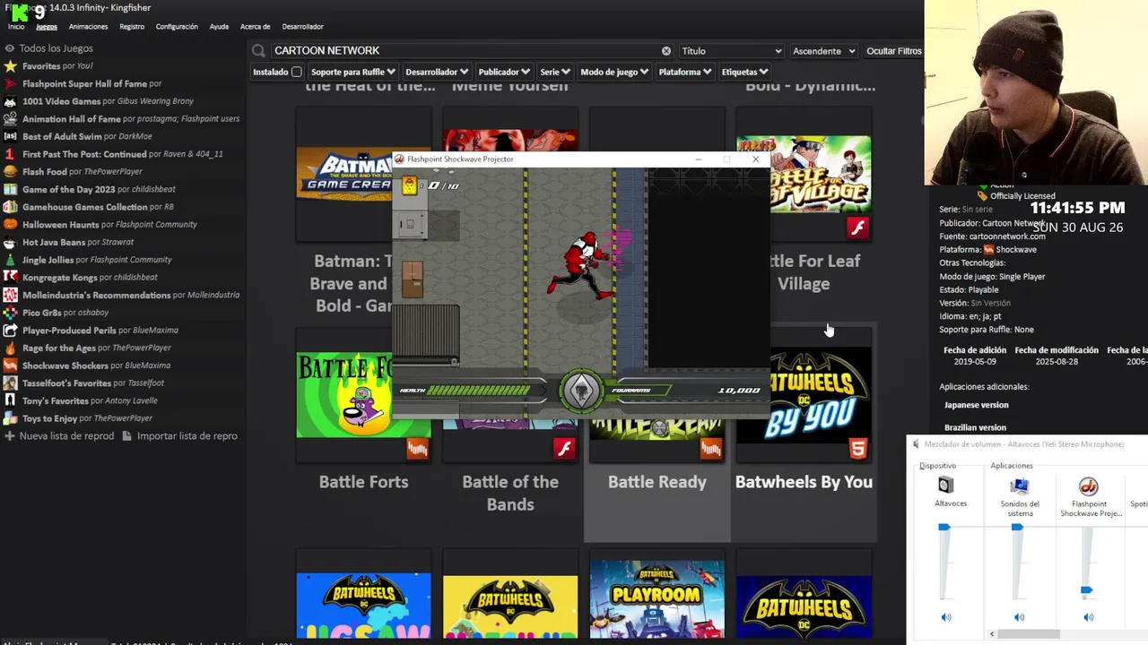This screenshot has width=1148, height=645.
Task: Select the Kongregate Kongs playlist icon
Action: click(10, 278)
